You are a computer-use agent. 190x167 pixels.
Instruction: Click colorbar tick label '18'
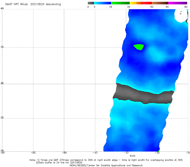[110, 7]
